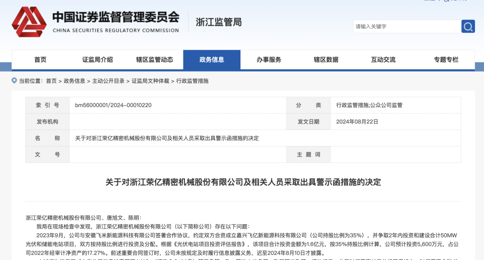This screenshot has height=260, width=484.
Task: Click addressee line 唐旭文、陈明
Action: 83,218
